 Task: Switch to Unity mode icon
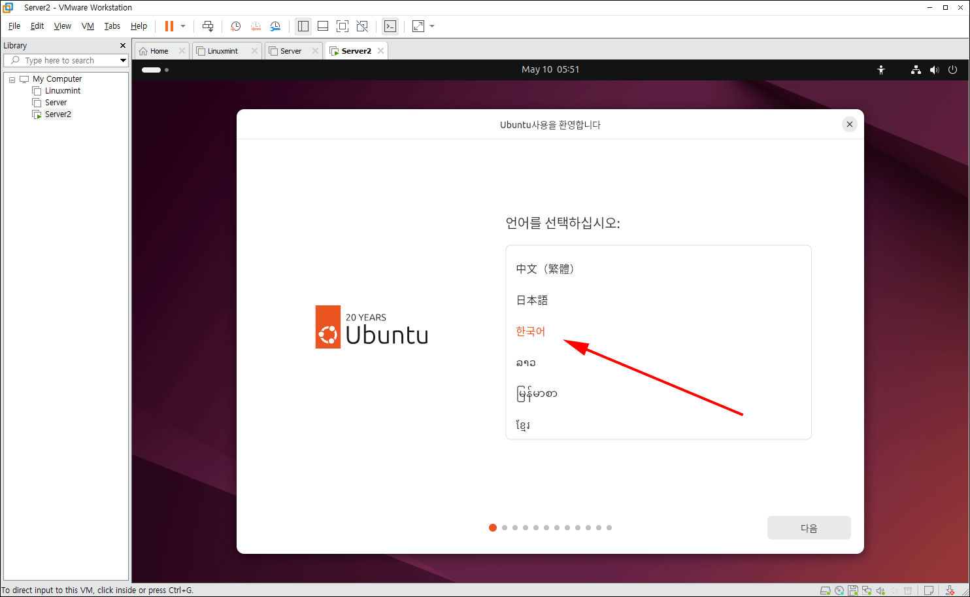[x=362, y=26]
